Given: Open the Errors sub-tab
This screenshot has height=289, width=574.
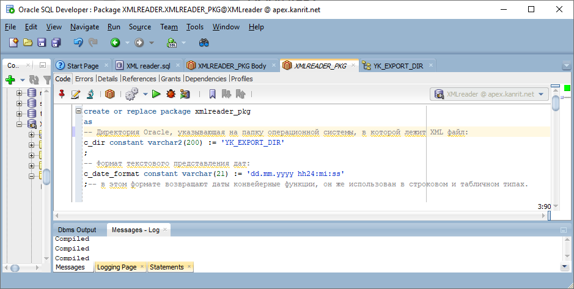Looking at the screenshot, I should pos(84,79).
